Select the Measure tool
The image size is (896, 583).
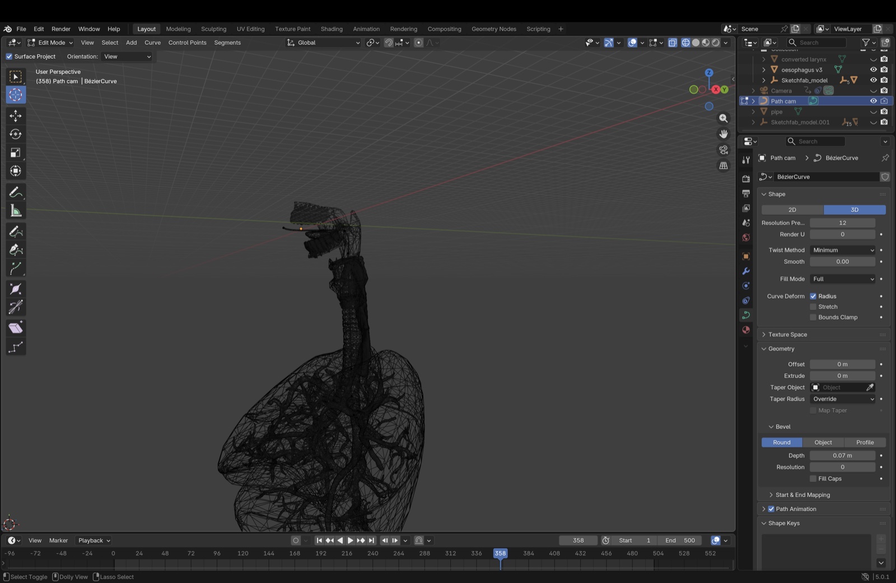[16, 211]
